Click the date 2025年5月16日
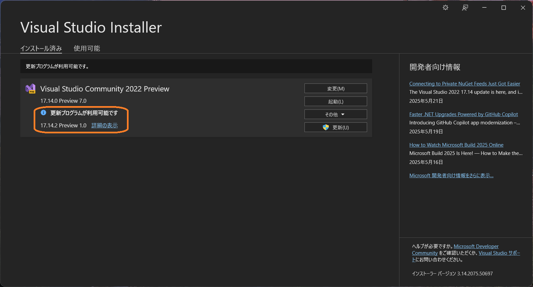Image resolution: width=533 pixels, height=287 pixels. click(426, 162)
